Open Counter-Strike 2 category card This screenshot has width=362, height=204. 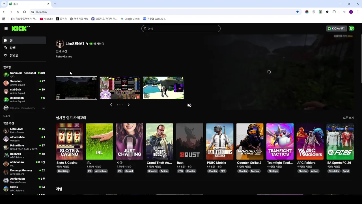pyautogui.click(x=250, y=141)
